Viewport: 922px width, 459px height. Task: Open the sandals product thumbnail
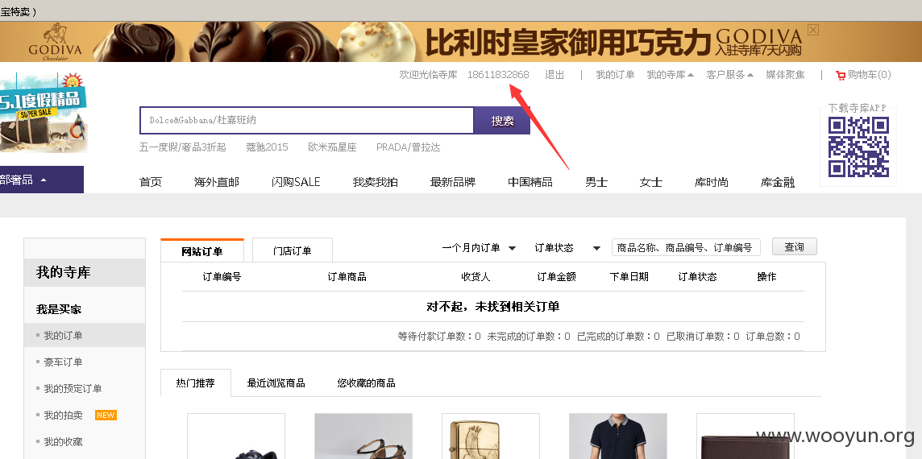[363, 436]
